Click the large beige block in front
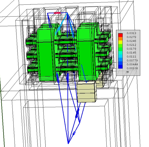149x147 pixels. tap(87, 91)
